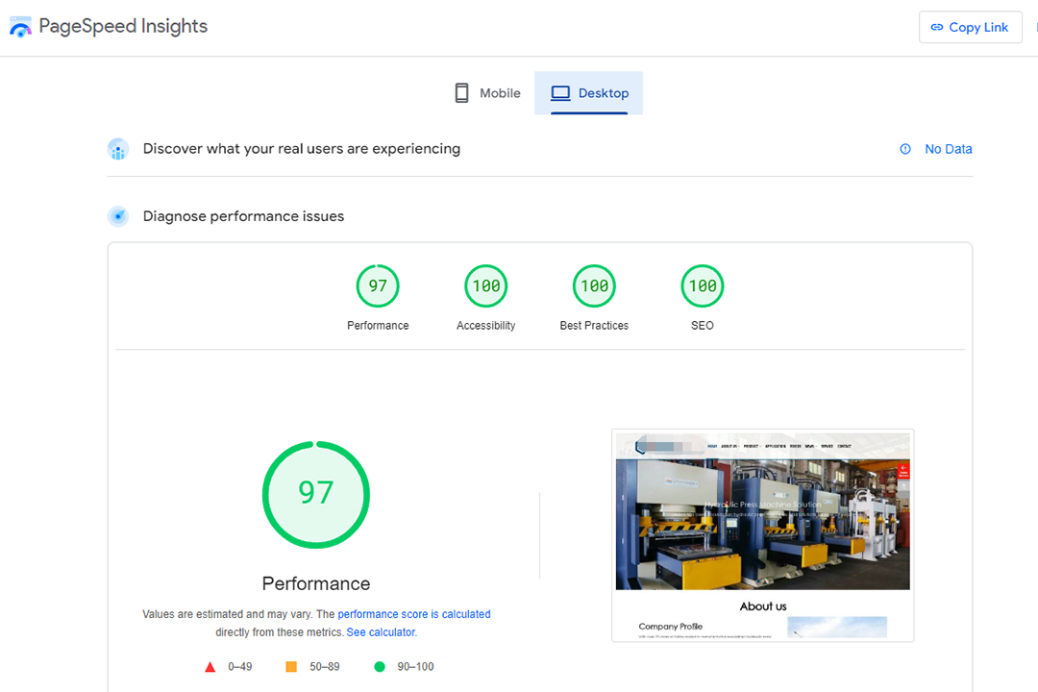Click the No Data info icon
Image resolution: width=1038 pixels, height=692 pixels.
click(x=905, y=149)
